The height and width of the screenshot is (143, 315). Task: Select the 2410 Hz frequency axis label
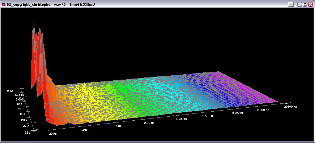pyautogui.click(x=86, y=130)
